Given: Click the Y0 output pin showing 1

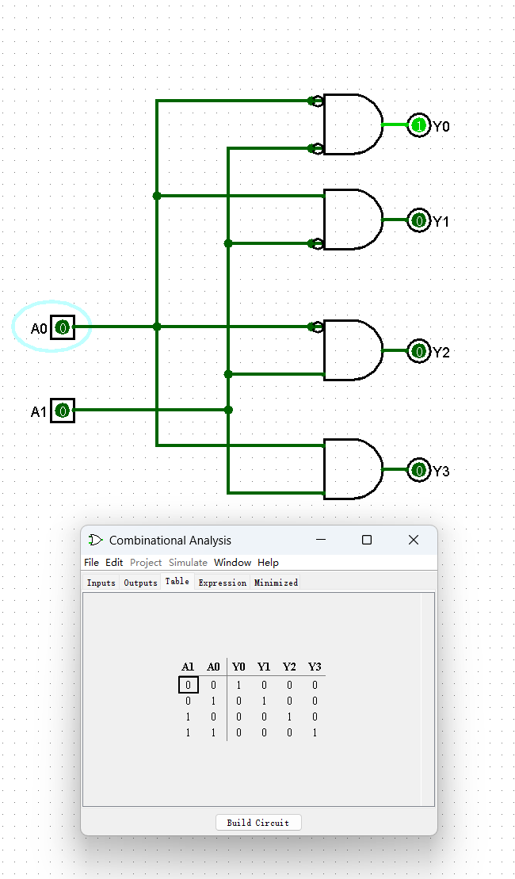Looking at the screenshot, I should 418,125.
